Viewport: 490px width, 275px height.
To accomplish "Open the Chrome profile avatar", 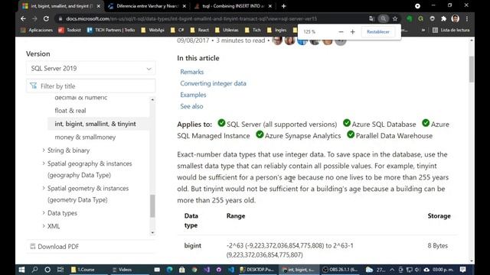I will pos(456,18).
